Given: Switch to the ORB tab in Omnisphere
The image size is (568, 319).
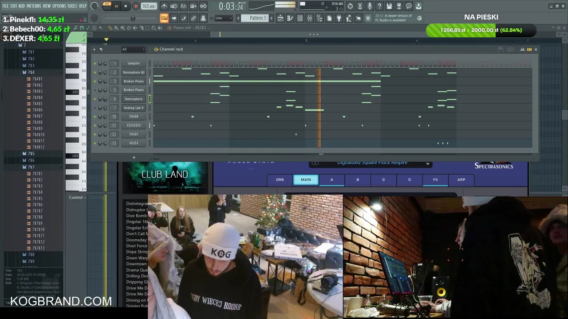Looking at the screenshot, I should pyautogui.click(x=280, y=179).
